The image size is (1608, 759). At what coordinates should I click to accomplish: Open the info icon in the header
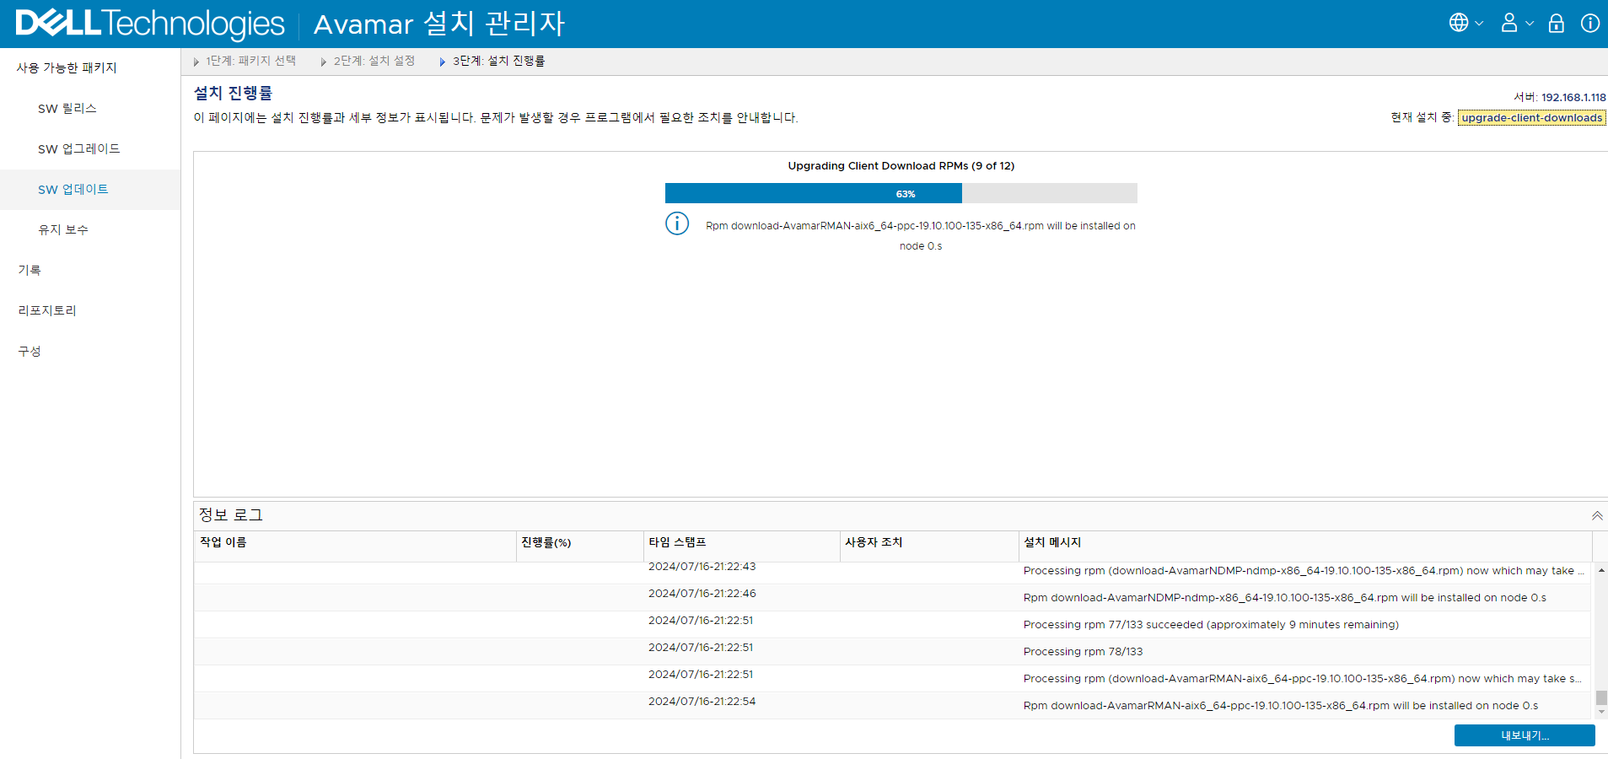[x=1590, y=23]
